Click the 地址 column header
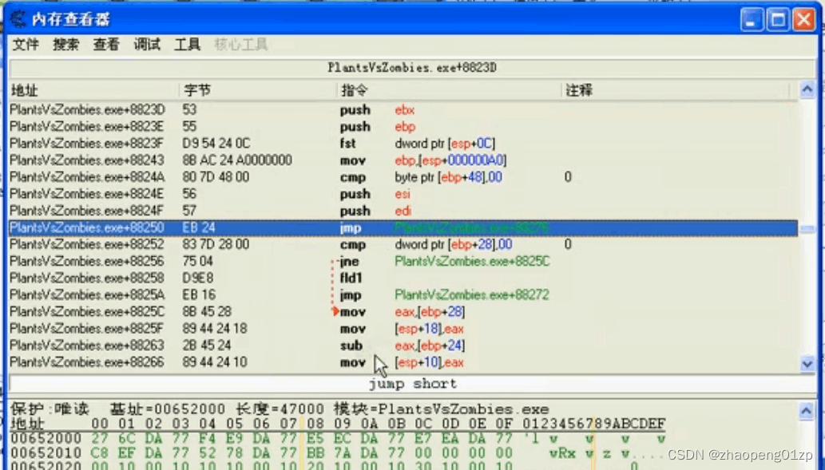The width and height of the screenshot is (825, 470). (x=94, y=90)
